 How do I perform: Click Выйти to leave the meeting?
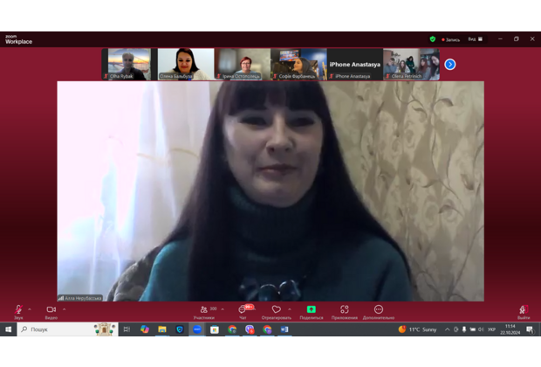524,312
